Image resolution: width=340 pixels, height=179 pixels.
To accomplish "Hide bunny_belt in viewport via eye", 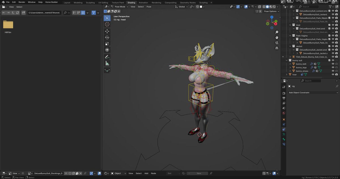I will [333, 64].
